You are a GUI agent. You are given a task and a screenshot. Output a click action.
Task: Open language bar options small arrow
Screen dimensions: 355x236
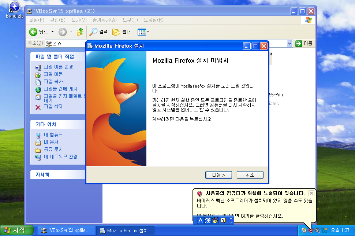tap(231, 222)
